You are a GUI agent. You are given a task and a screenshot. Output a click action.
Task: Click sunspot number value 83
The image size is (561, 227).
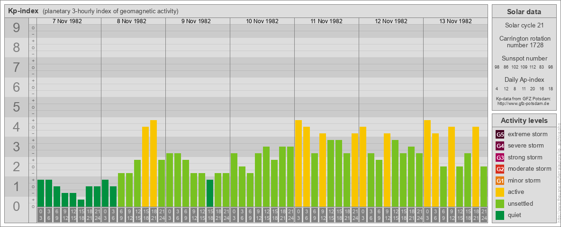click(542, 68)
